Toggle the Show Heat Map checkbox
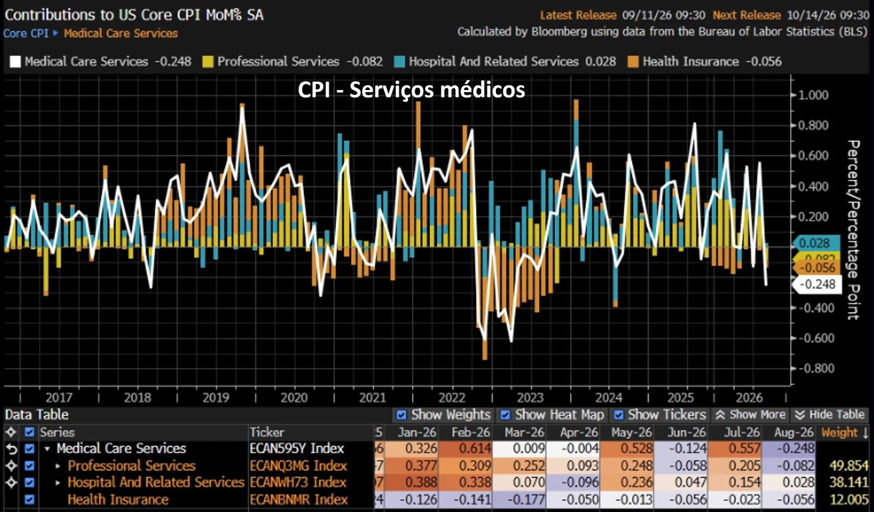The image size is (874, 512). pos(505,415)
